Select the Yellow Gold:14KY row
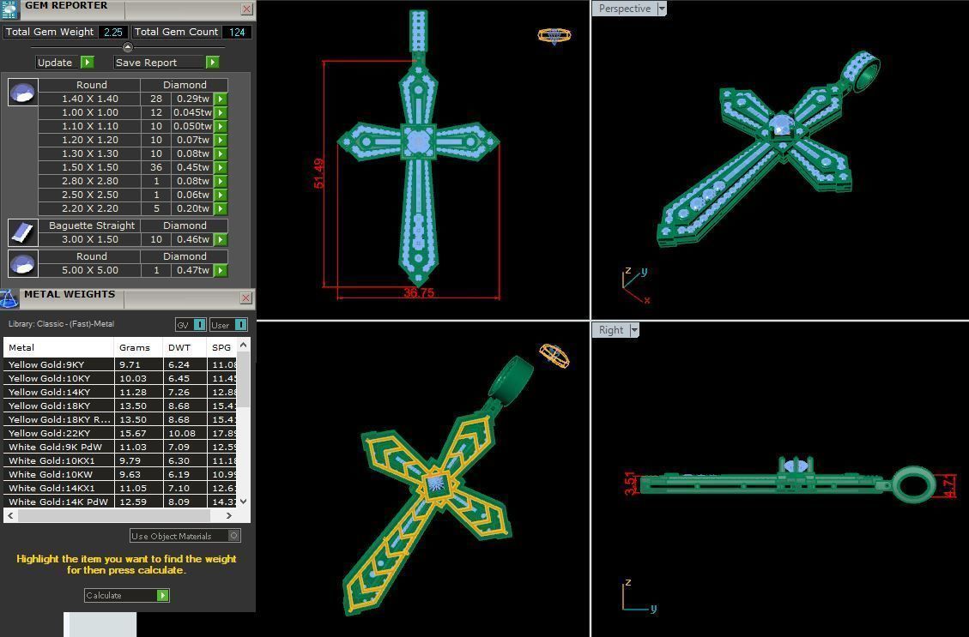 [x=120, y=392]
